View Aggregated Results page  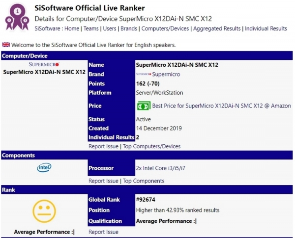pos(217,28)
